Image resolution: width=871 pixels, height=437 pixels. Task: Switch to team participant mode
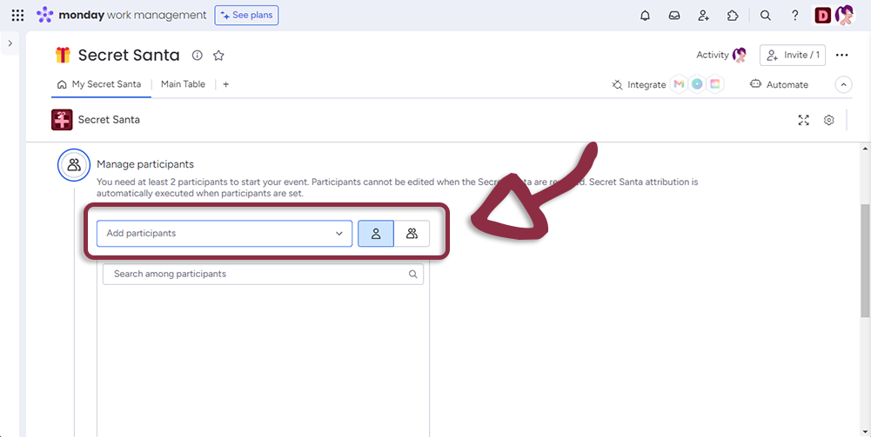click(412, 234)
